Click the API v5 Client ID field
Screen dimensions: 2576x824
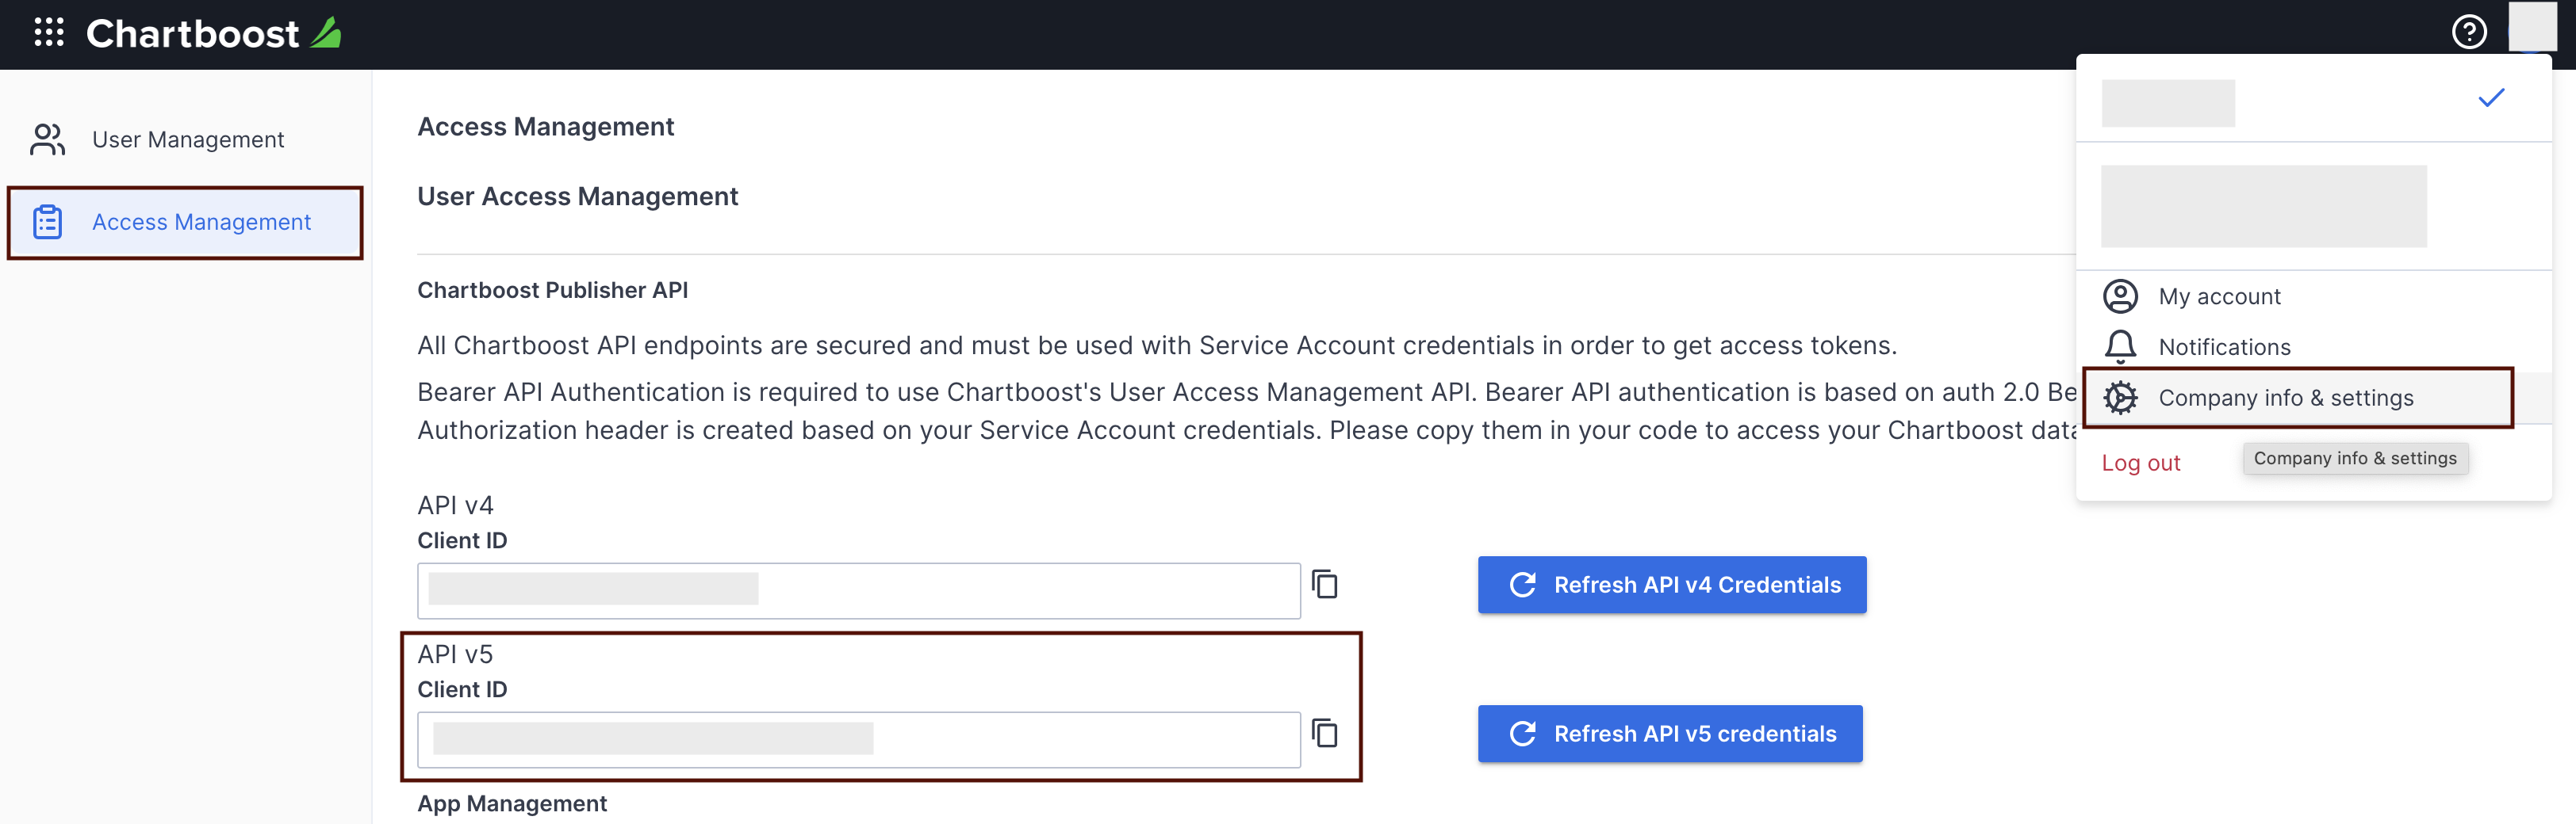point(860,739)
